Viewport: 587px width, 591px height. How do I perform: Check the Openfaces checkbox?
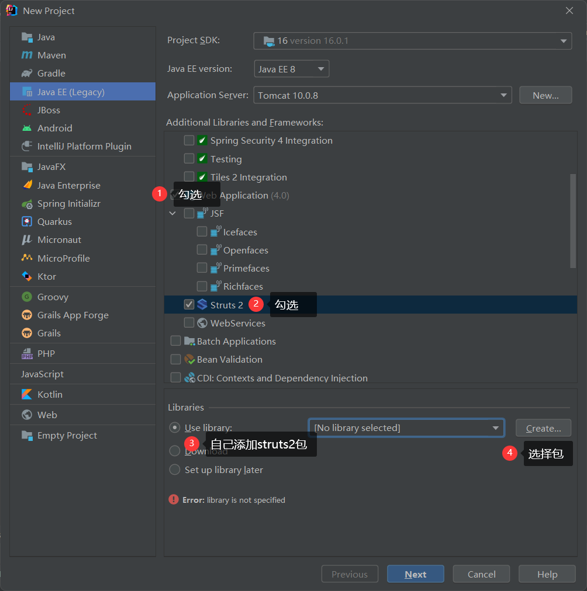click(x=202, y=249)
